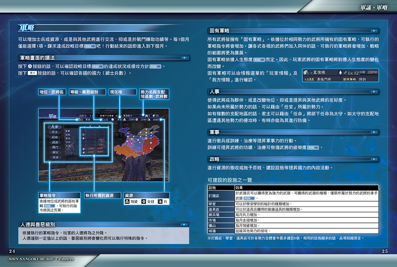Open the P.25 reference in 軍略指令 box
The width and height of the screenshot is (397, 267).
[x=50, y=205]
